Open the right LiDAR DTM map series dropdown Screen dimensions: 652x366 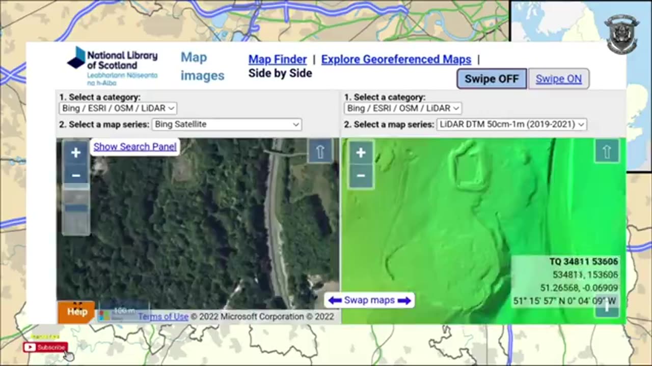coord(511,124)
